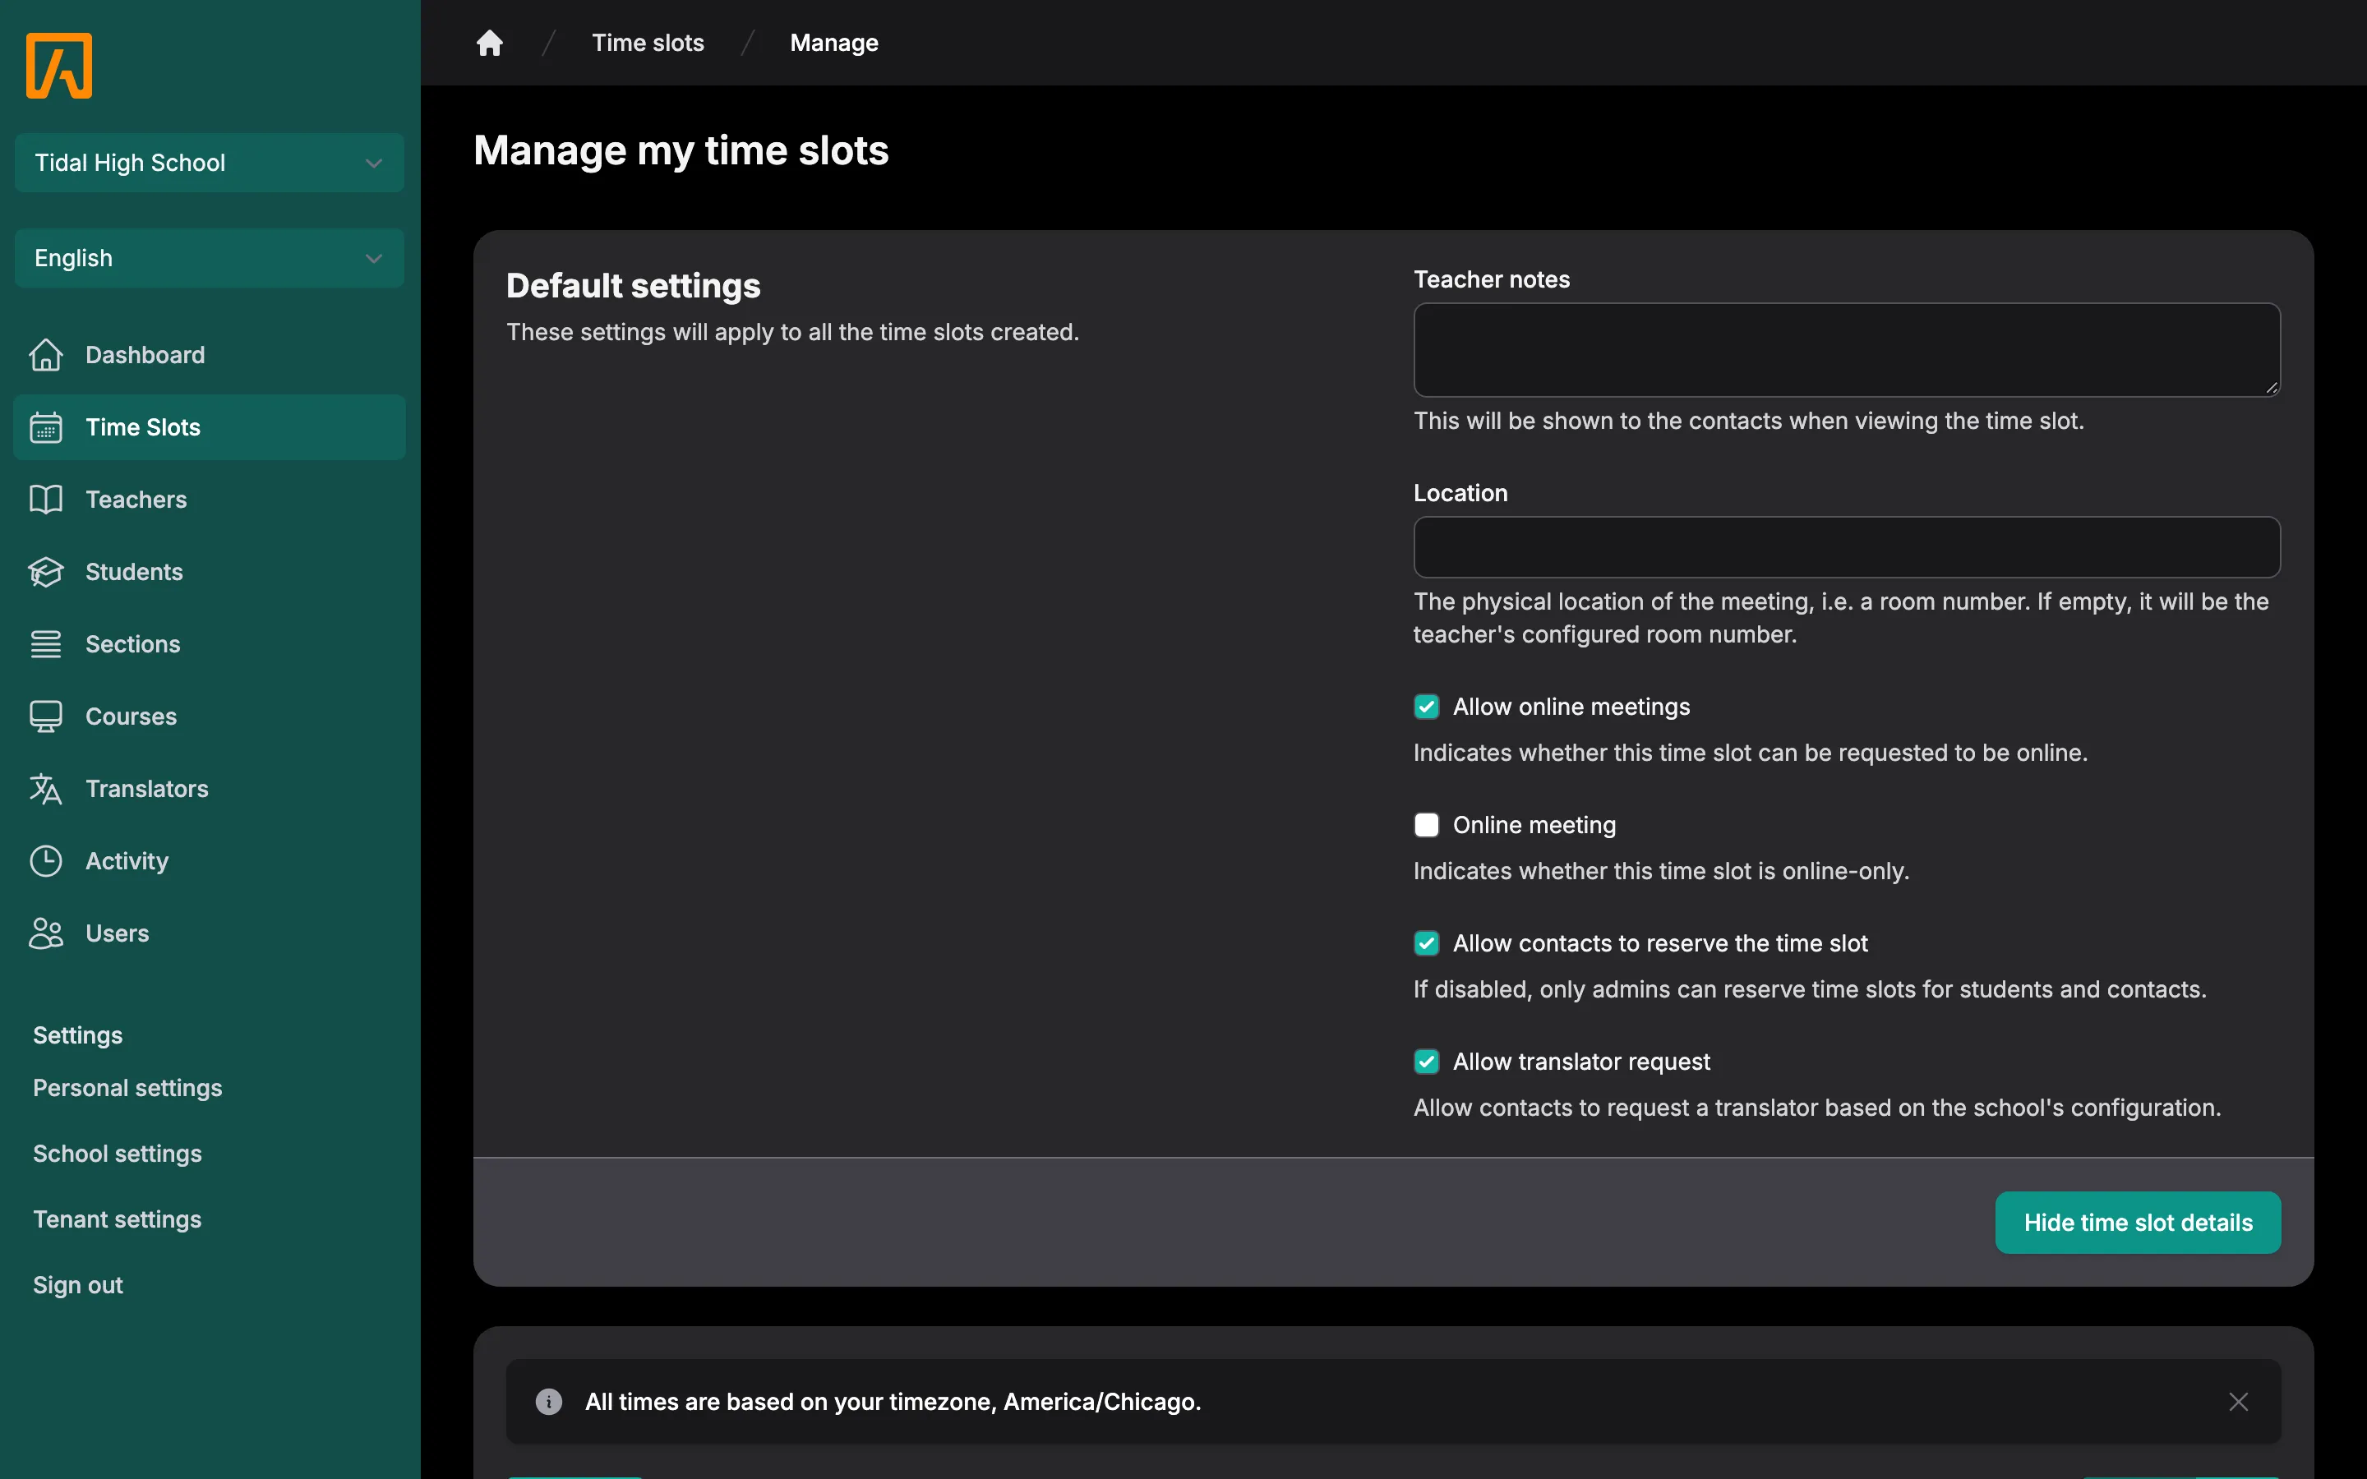
Task: Click the Translators language icon
Action: pos(45,790)
